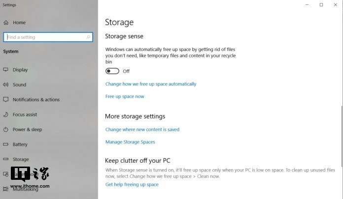This screenshot has width=343, height=199.
Task: Click the Home house icon
Action: [x=6, y=22]
